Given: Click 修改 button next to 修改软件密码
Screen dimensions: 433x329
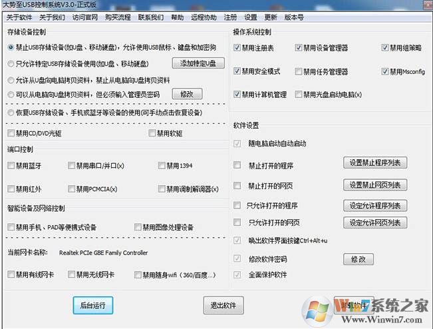Looking at the screenshot, I should (x=359, y=259).
